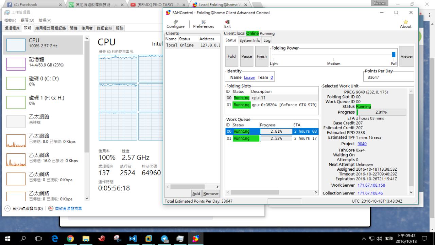Viewport: 435px width, 245px height.
Task: Click the Exit toolbar icon in FAHControl
Action: point(227,24)
